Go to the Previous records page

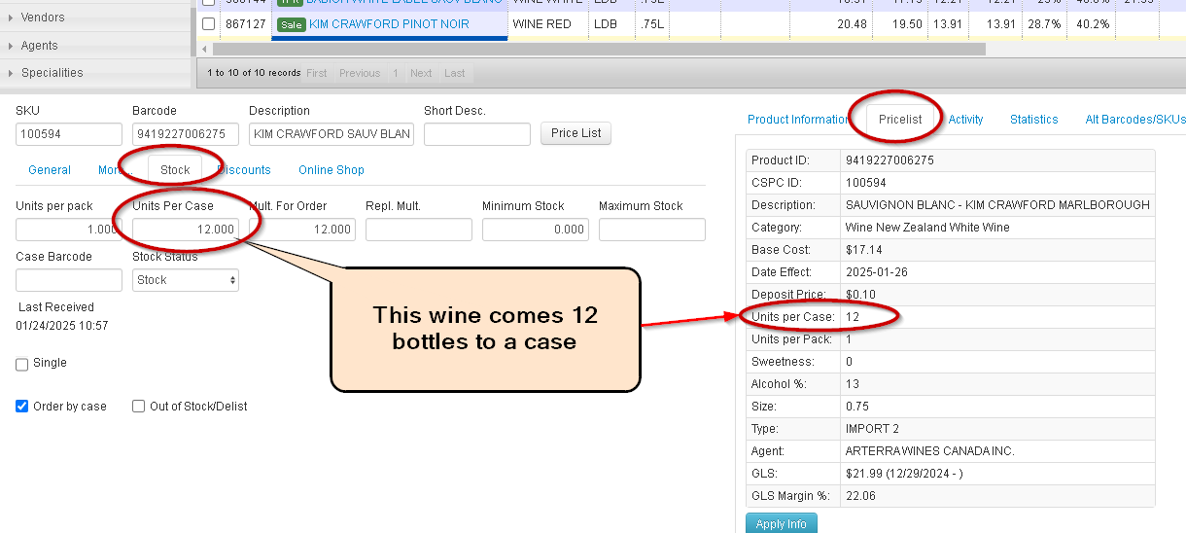point(360,73)
